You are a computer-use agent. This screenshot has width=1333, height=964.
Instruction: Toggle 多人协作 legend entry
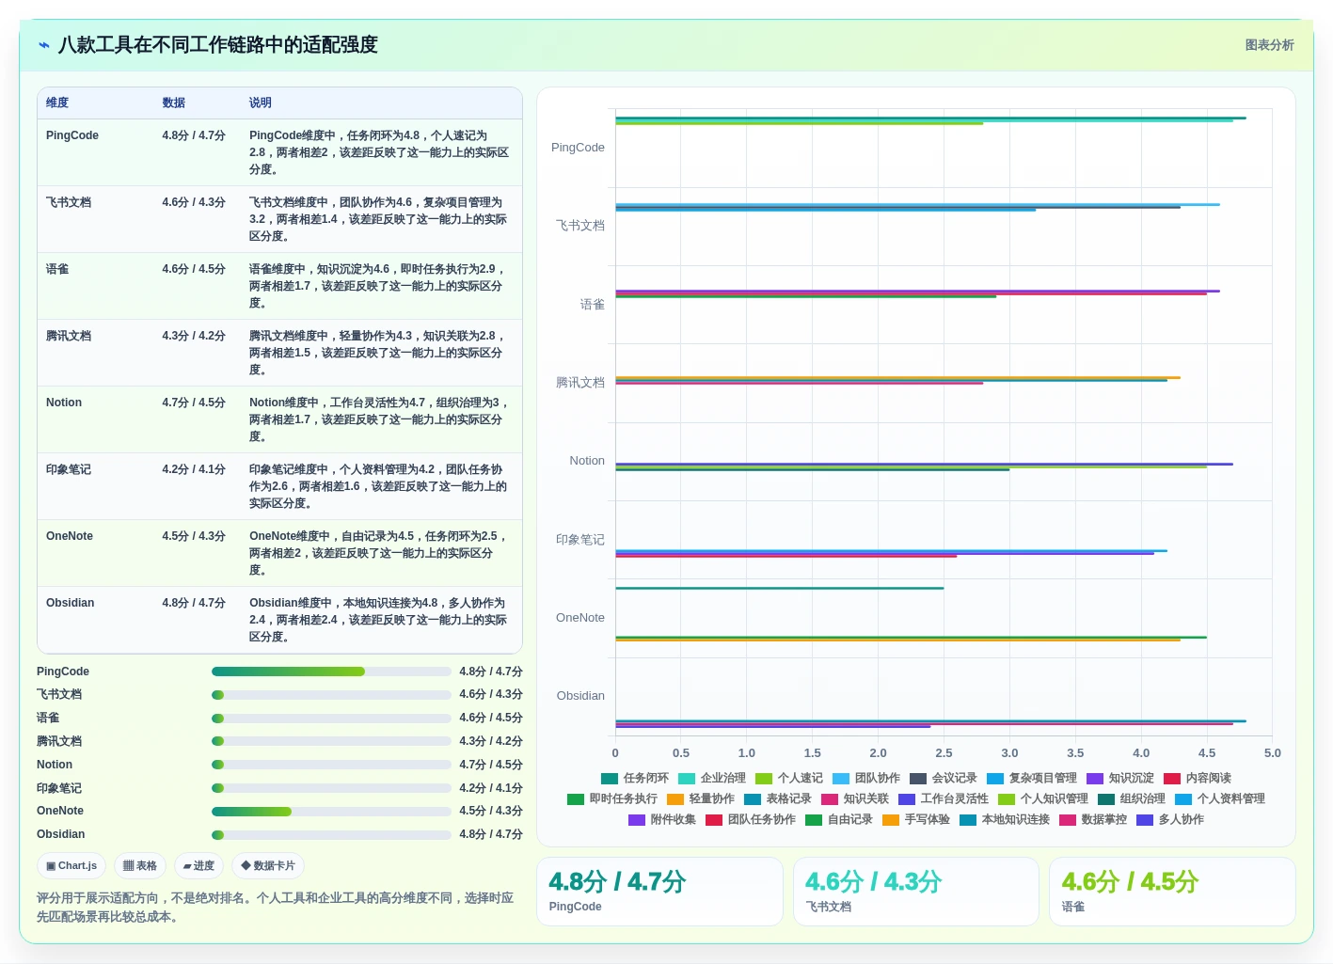point(1170,820)
